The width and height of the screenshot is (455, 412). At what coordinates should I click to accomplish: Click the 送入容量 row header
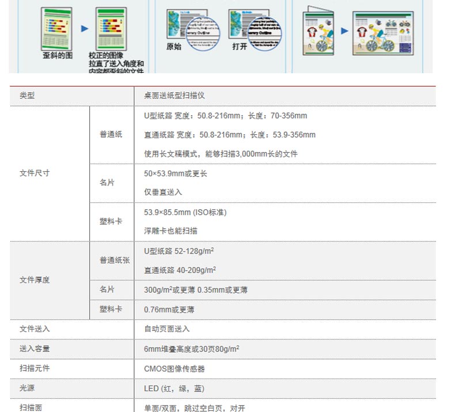click(35, 349)
